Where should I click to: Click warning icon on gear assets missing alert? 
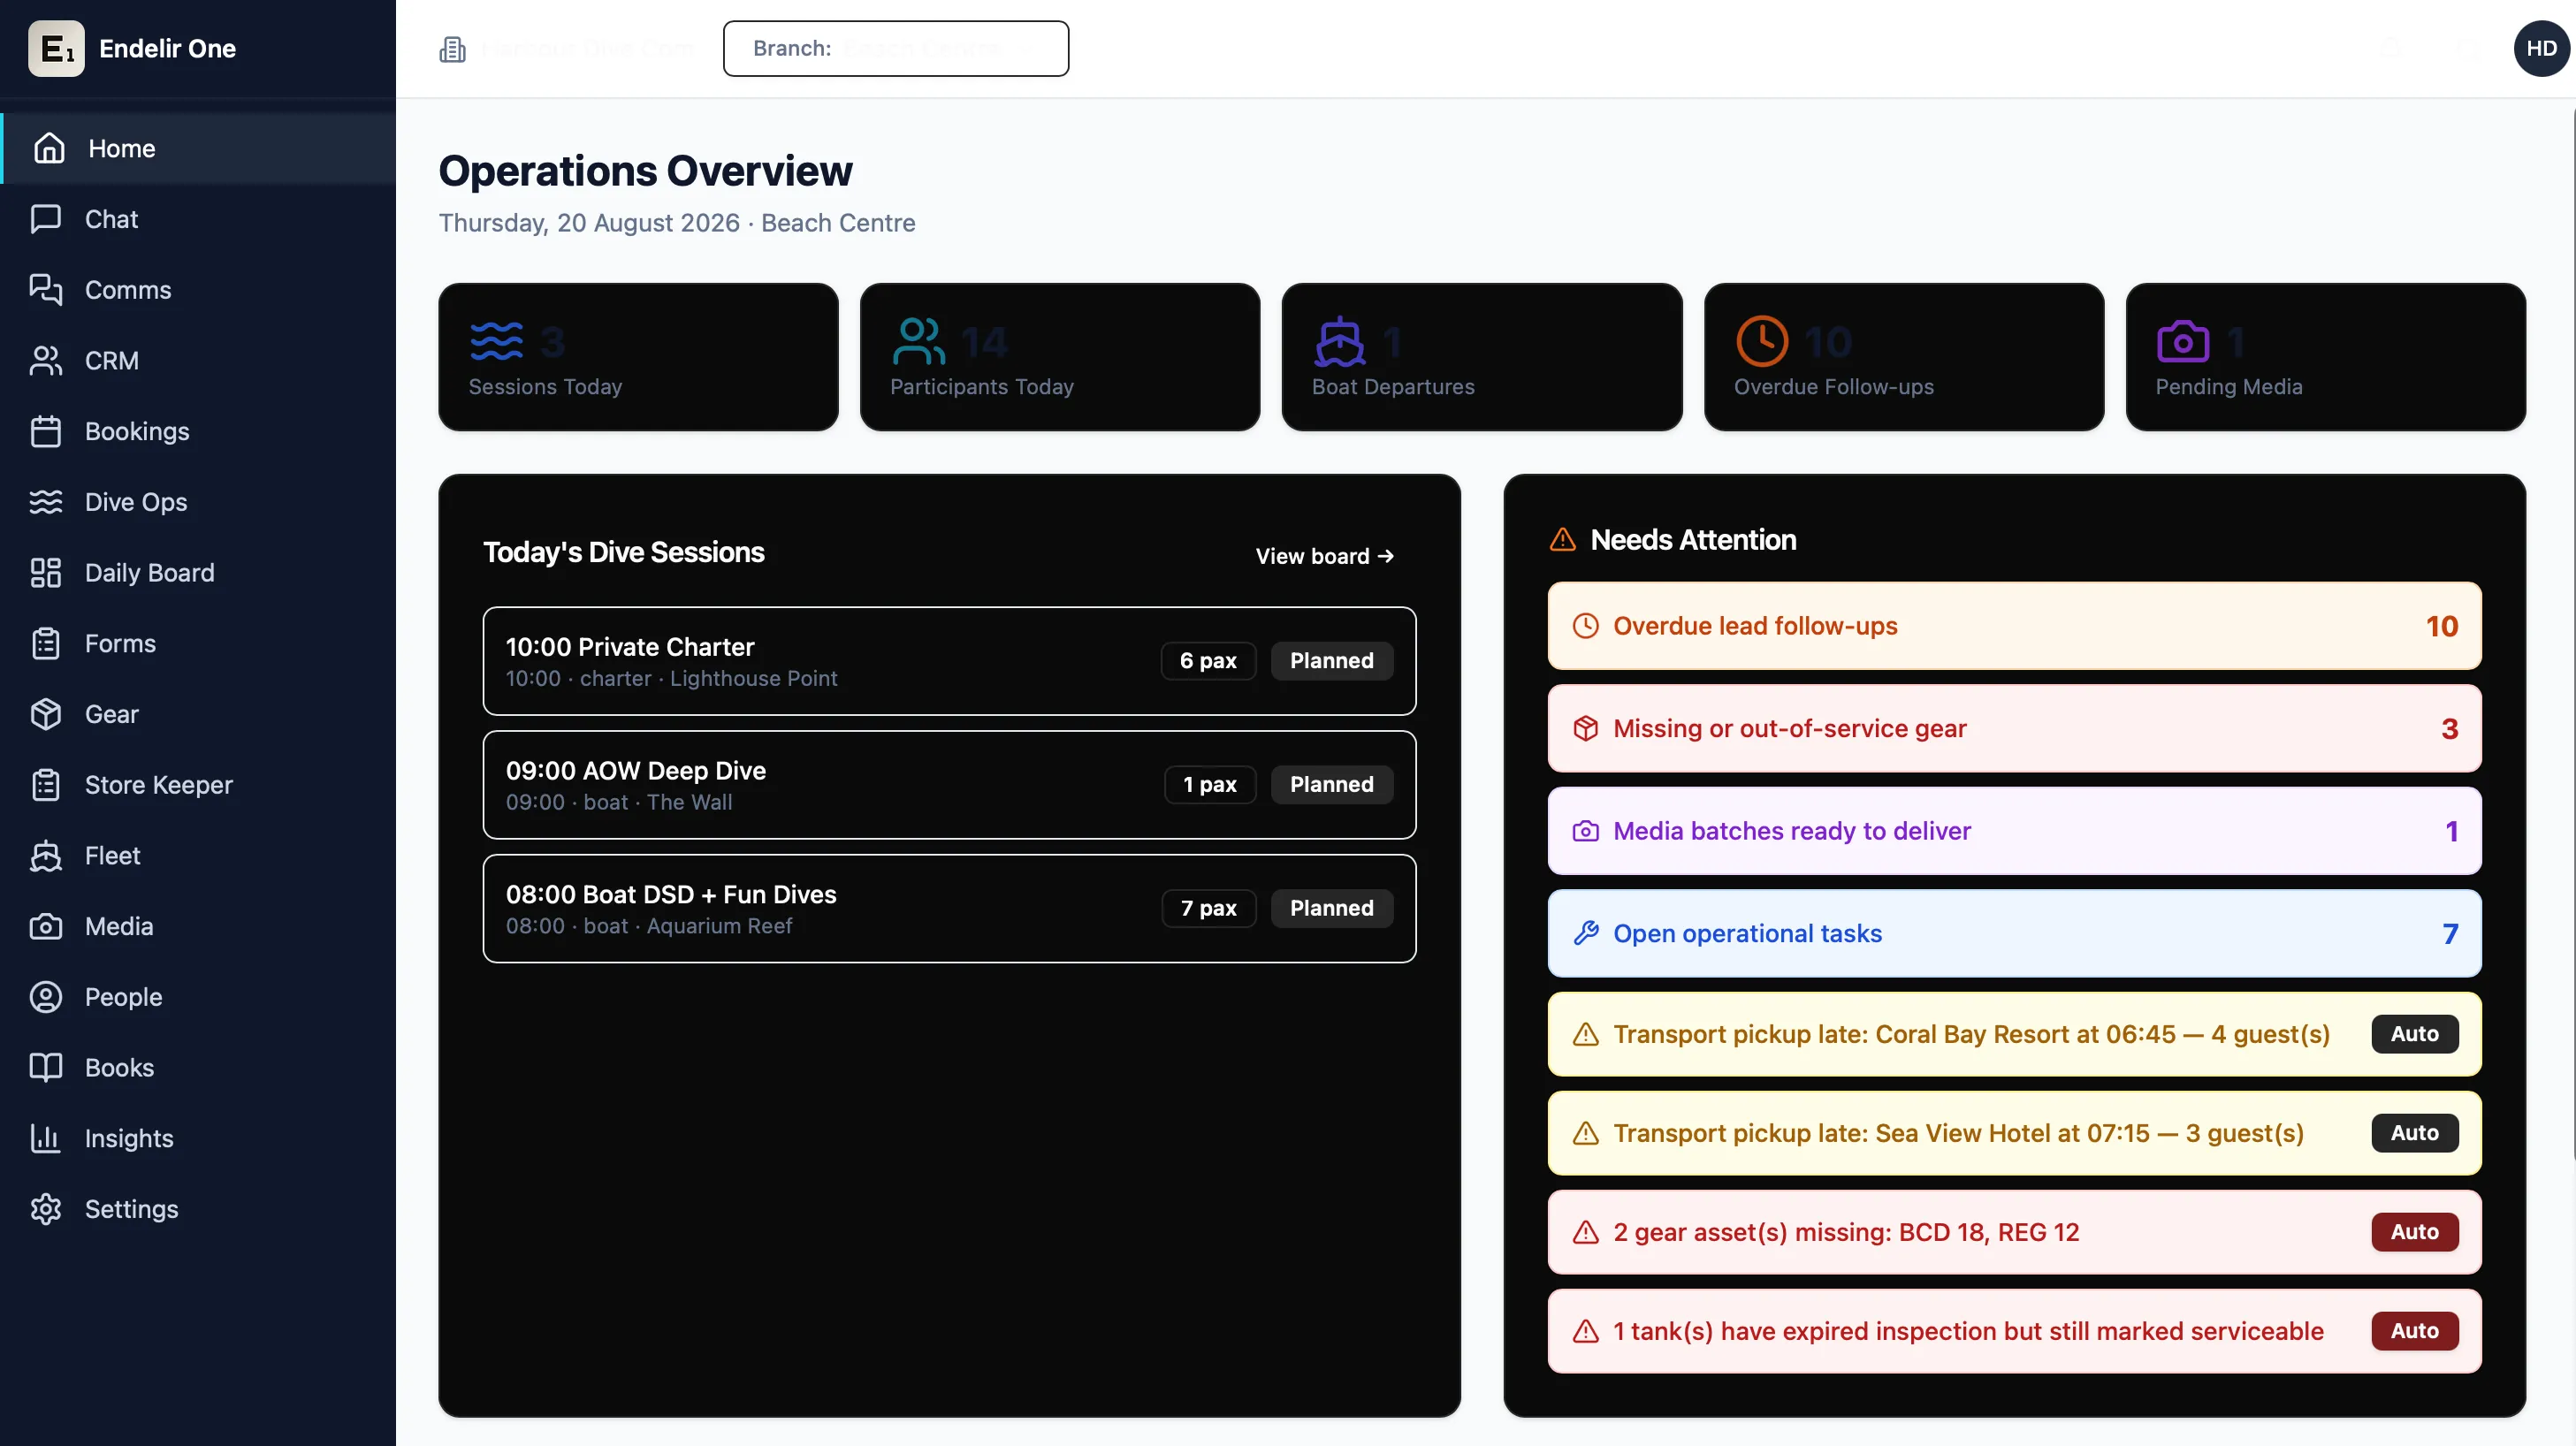[1585, 1232]
